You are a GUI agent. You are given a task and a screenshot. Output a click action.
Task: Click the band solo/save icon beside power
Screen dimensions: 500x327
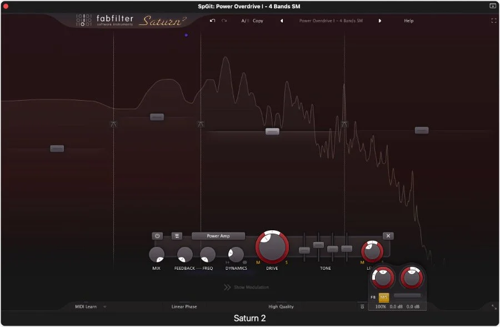pos(177,236)
